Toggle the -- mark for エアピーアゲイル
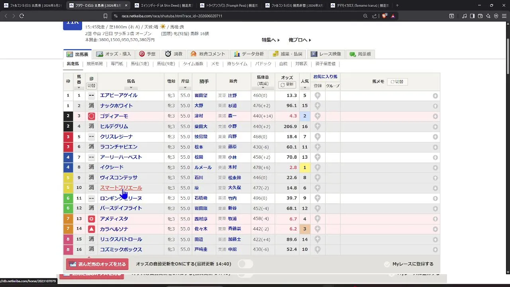This screenshot has width=510, height=287. tap(91, 95)
